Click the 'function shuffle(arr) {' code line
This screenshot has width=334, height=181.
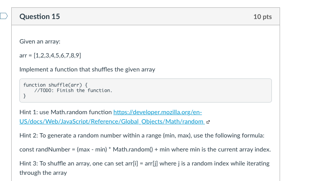click(x=56, y=85)
